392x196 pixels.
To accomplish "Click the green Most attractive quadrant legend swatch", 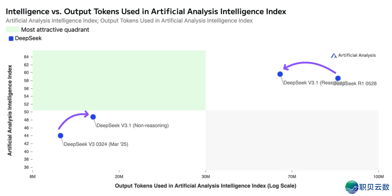I will click(12, 30).
